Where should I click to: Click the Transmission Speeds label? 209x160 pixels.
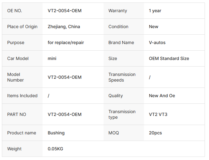pyautogui.click(x=122, y=77)
